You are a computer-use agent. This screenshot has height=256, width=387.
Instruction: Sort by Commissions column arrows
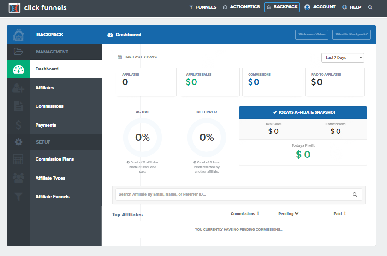tap(258, 213)
